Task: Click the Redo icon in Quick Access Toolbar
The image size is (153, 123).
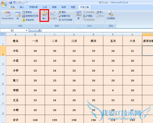Action: [x=20, y=2]
